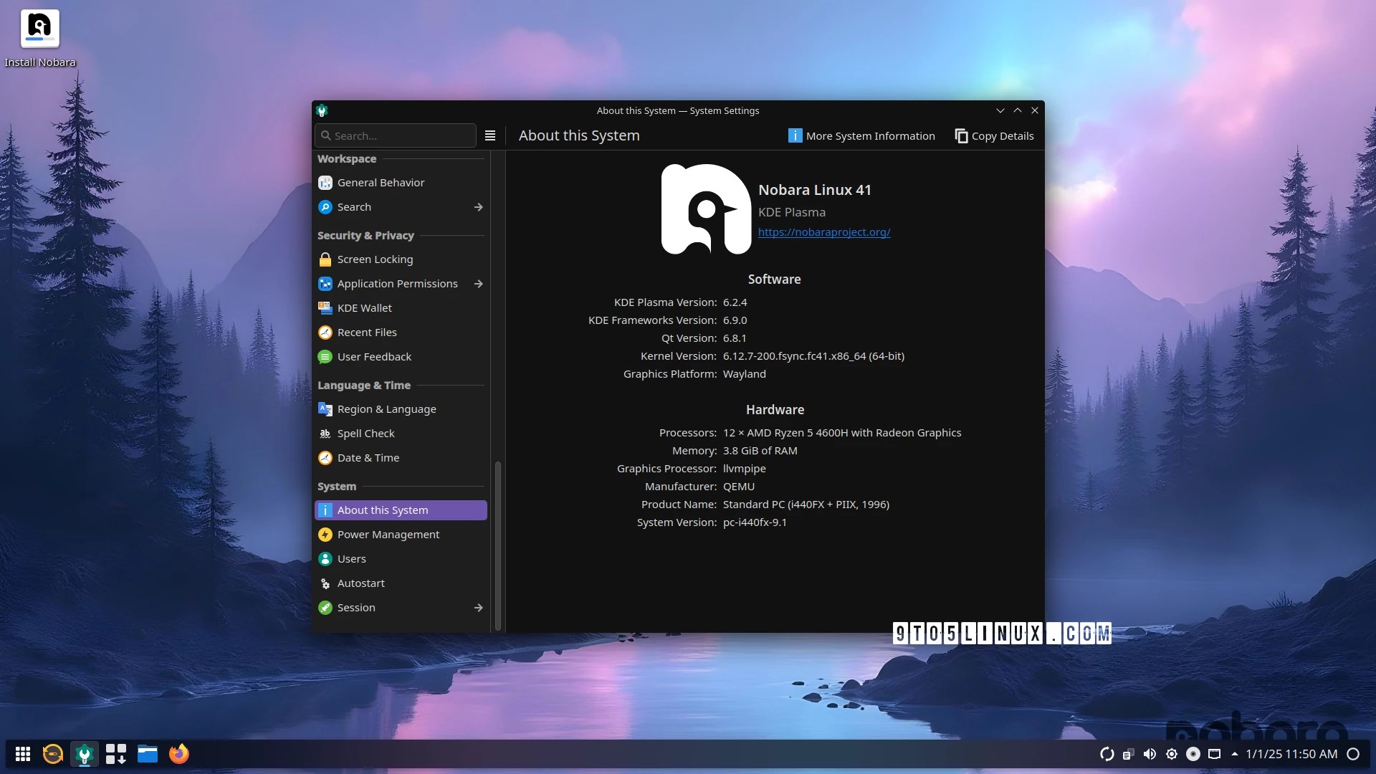Open the file manager taskbar icon
The height and width of the screenshot is (774, 1376).
[148, 754]
